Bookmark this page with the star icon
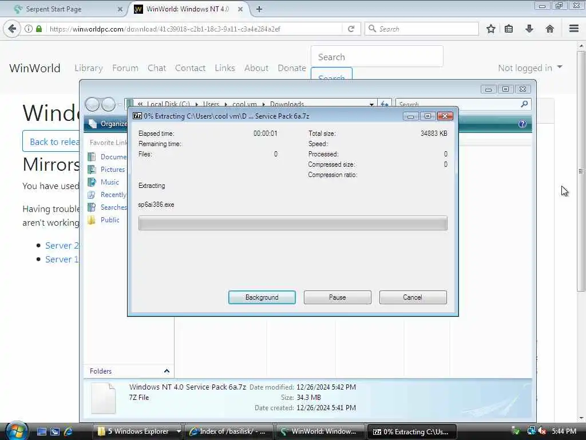This screenshot has height=440, width=586. coord(490,29)
